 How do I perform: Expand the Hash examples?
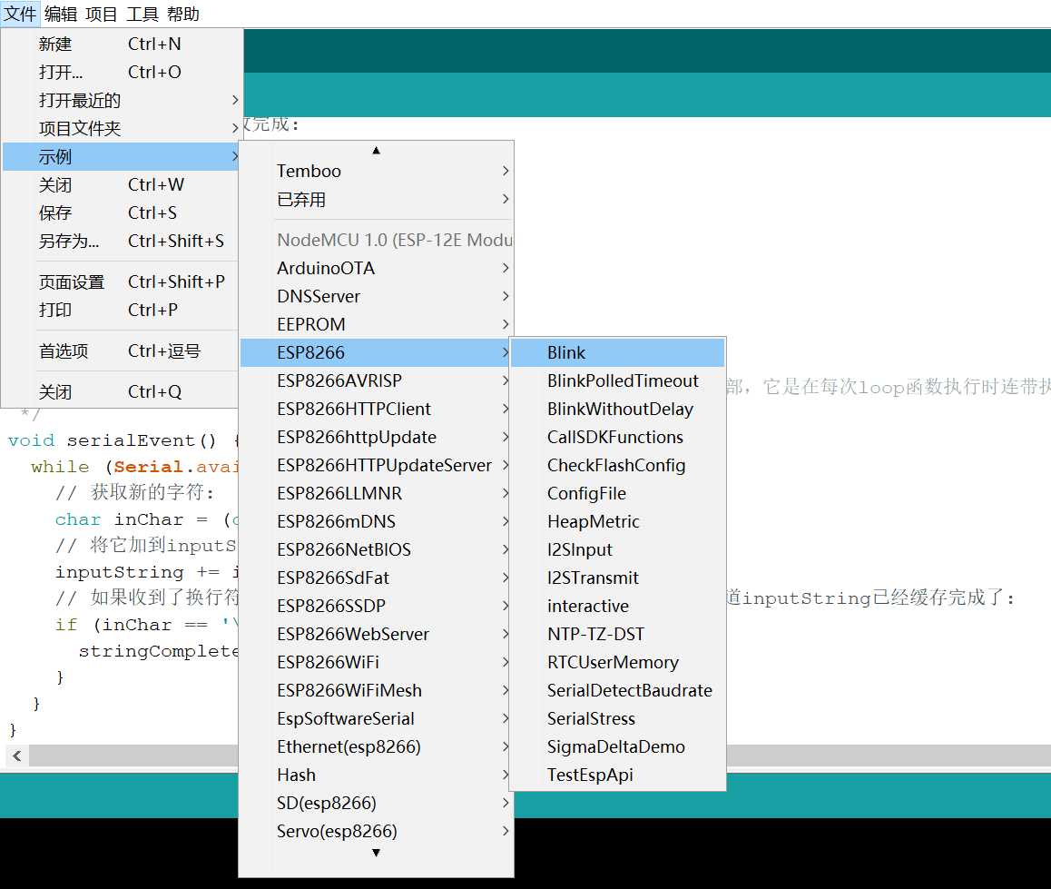[x=376, y=775]
